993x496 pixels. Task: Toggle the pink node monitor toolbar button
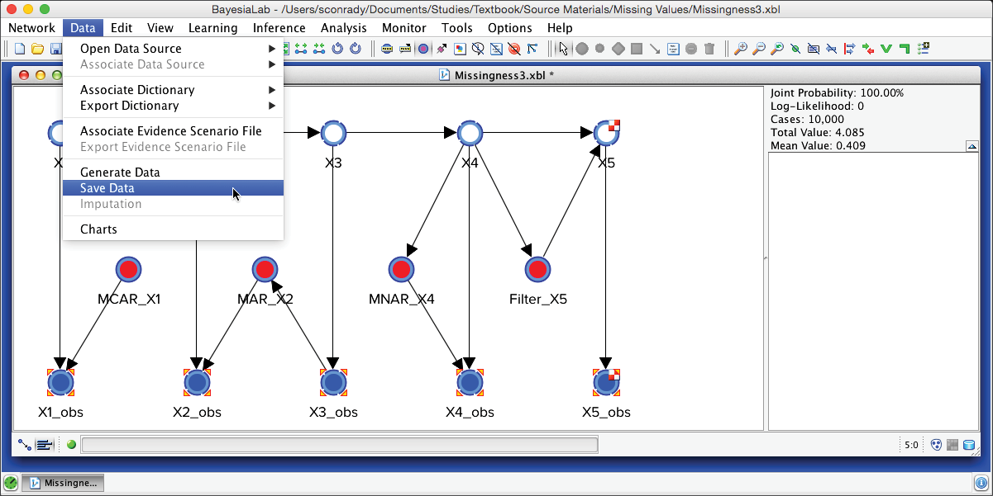(423, 49)
